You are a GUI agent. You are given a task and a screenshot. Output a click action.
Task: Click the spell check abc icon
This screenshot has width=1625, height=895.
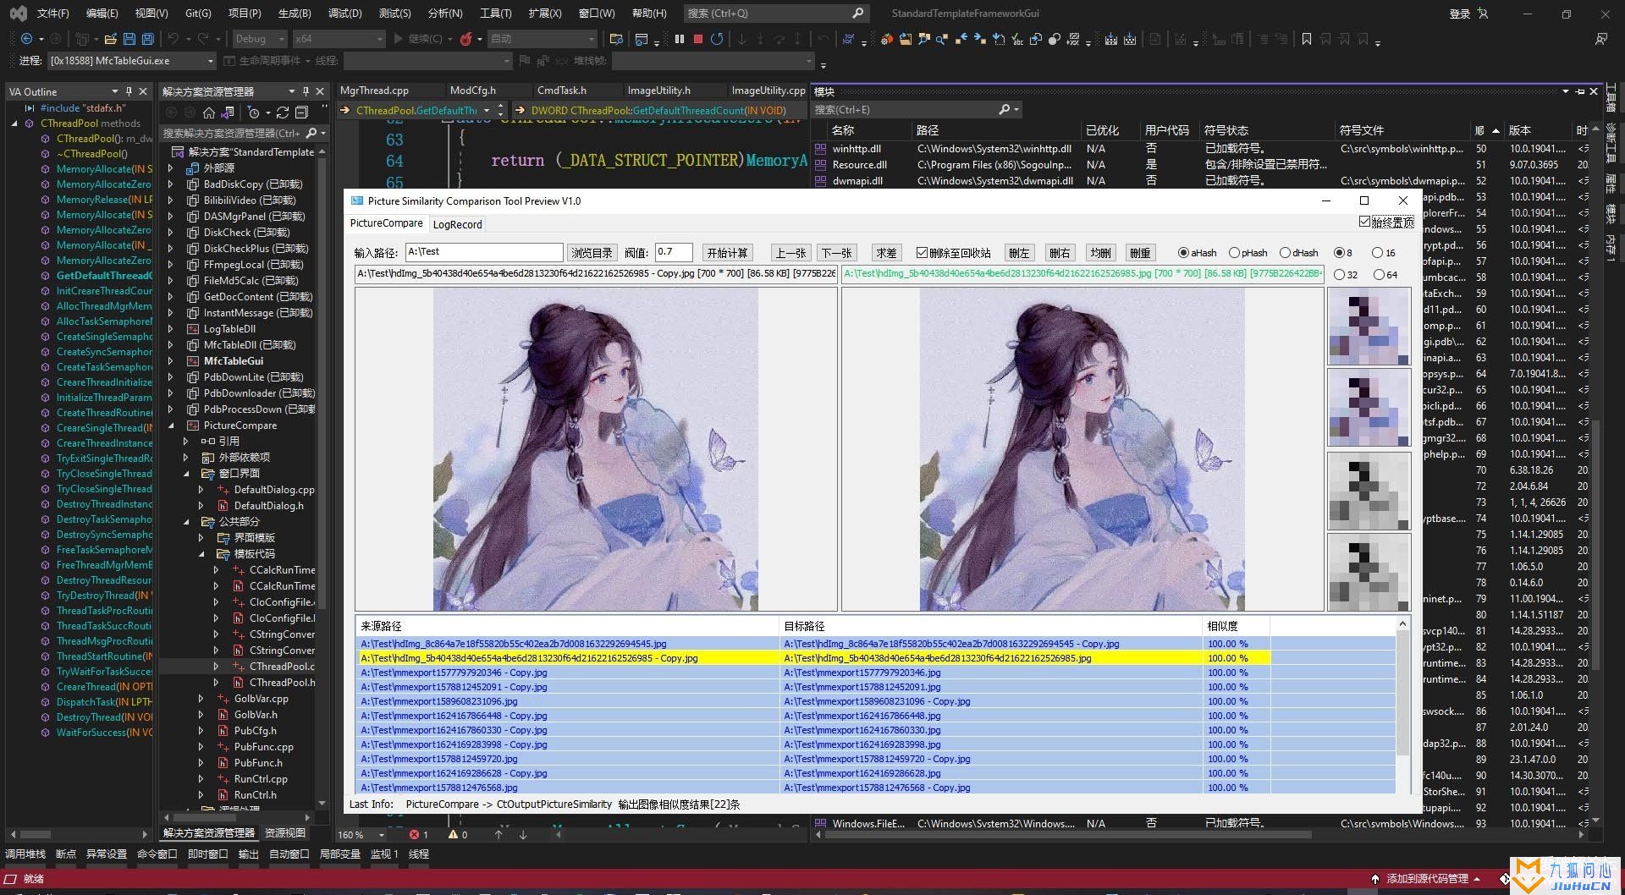(1016, 39)
